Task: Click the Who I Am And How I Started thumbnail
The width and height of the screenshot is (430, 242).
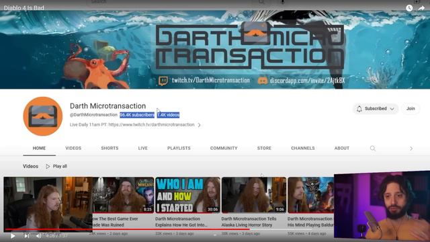Action: 188,195
